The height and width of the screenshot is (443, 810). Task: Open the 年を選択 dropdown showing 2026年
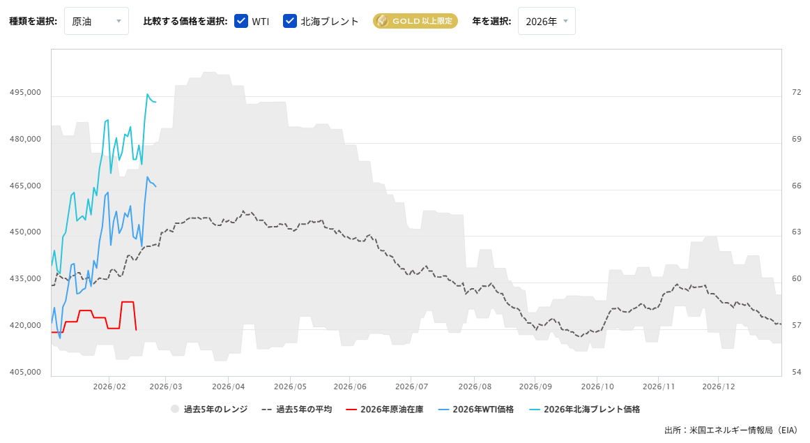(x=547, y=21)
